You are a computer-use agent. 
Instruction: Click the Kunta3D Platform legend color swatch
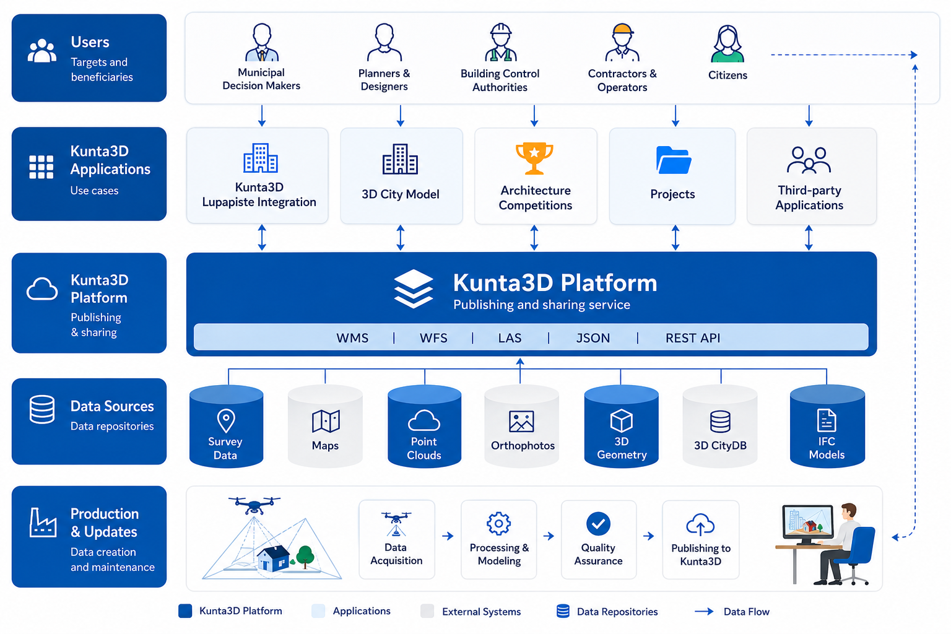coord(185,611)
